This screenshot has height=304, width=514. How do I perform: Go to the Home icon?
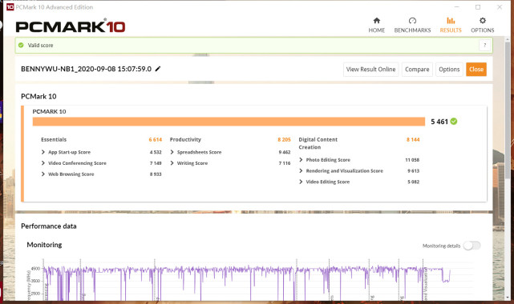pos(377,21)
